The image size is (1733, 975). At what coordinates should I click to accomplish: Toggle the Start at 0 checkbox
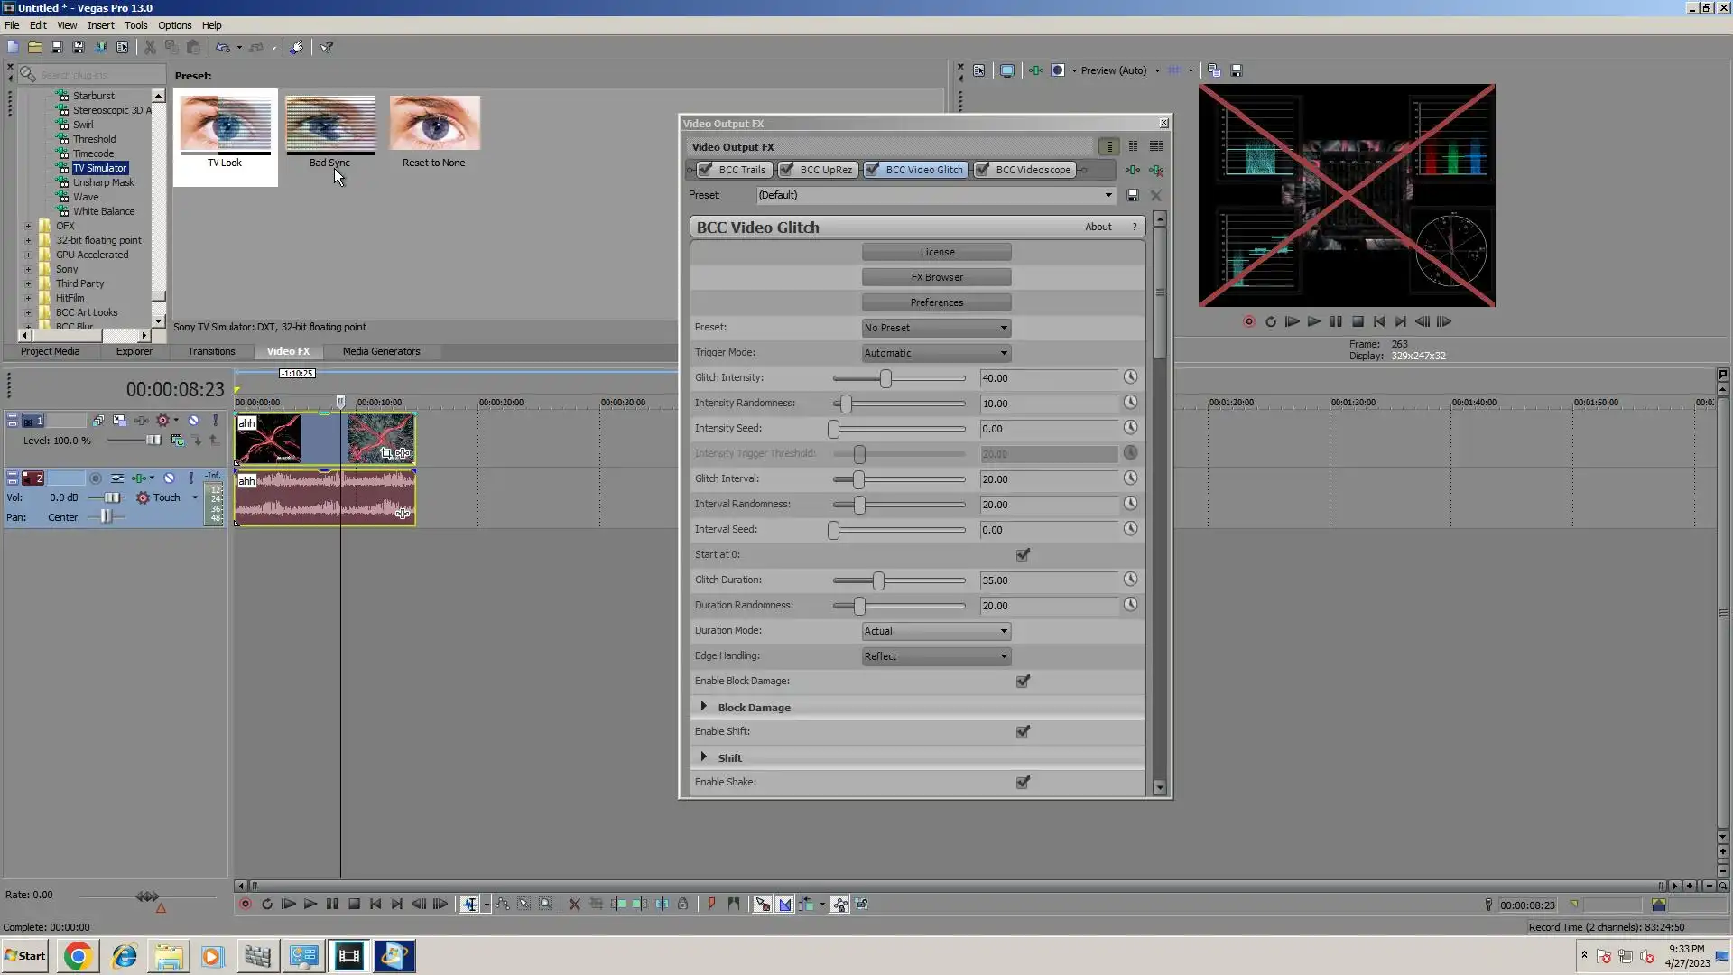point(1023,555)
